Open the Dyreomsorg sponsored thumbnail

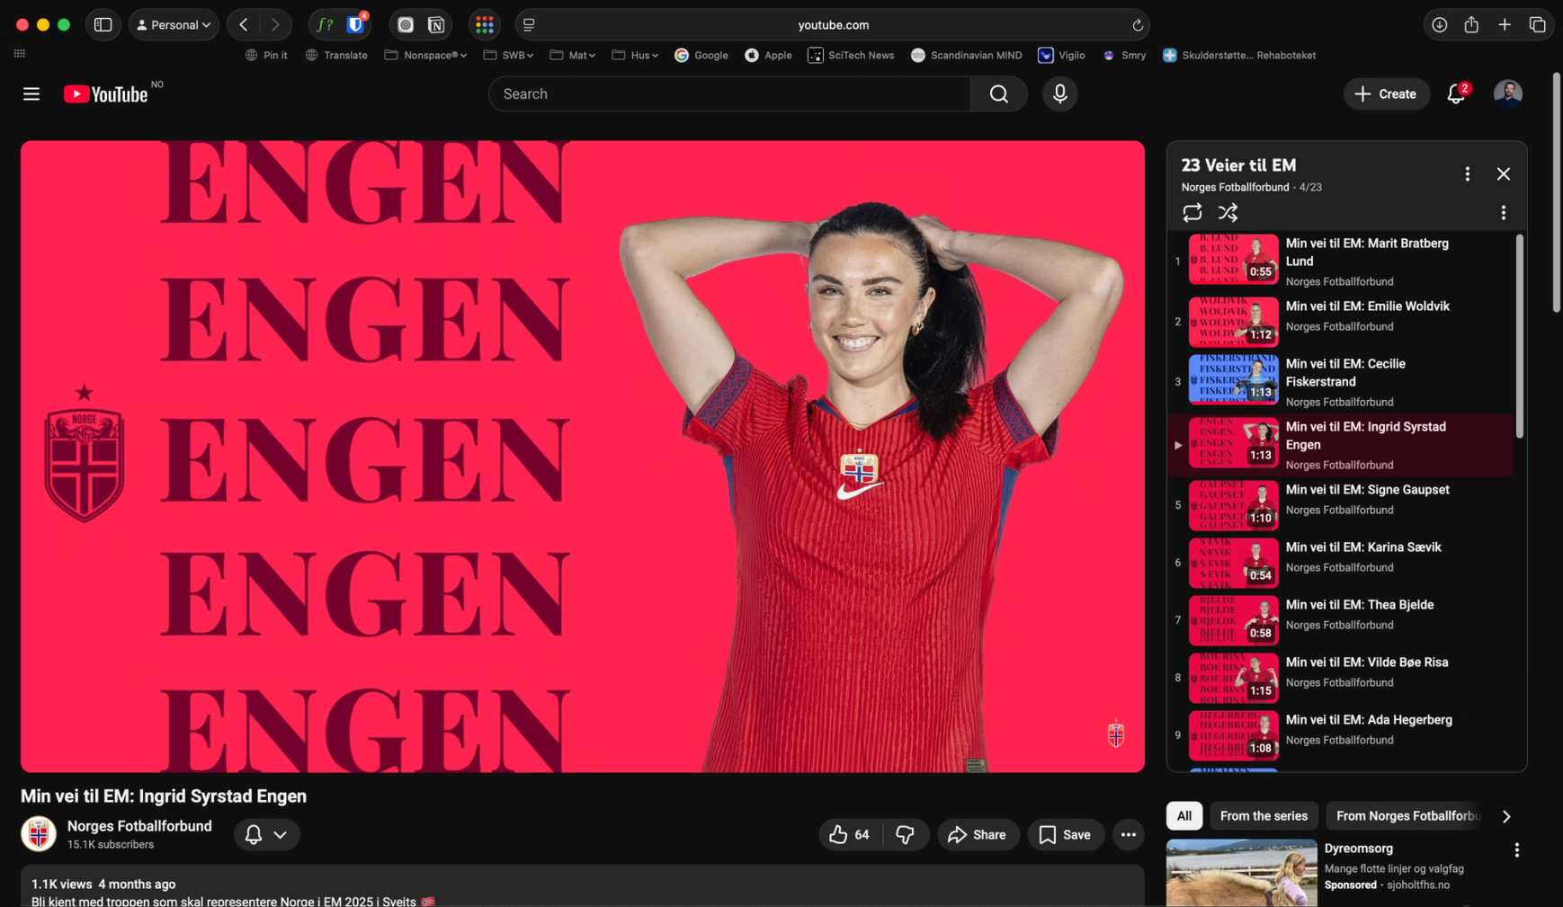tap(1241, 873)
